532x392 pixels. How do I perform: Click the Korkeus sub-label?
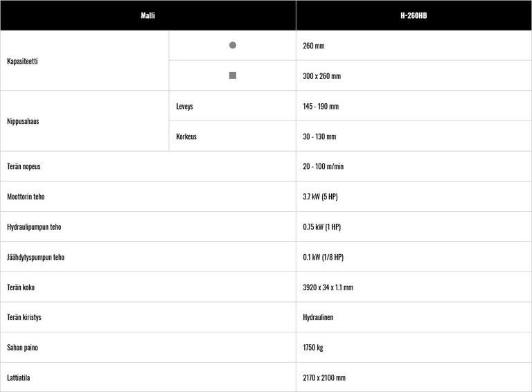point(186,136)
